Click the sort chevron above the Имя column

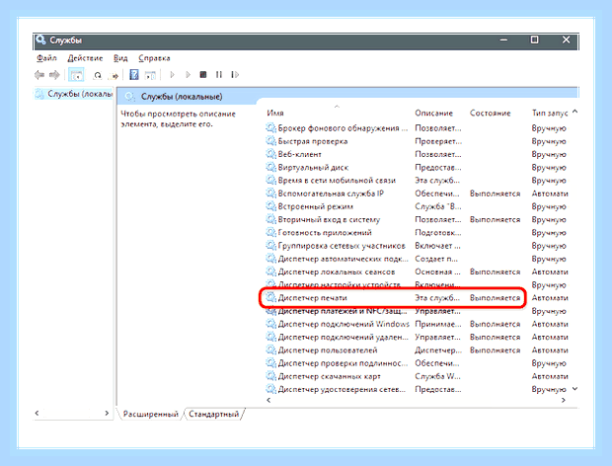[337, 106]
